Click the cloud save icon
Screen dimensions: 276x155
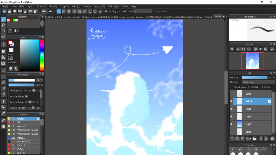(4, 11)
